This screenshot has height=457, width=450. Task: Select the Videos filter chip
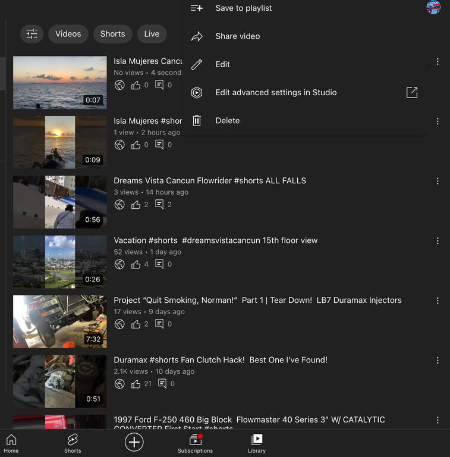point(68,34)
